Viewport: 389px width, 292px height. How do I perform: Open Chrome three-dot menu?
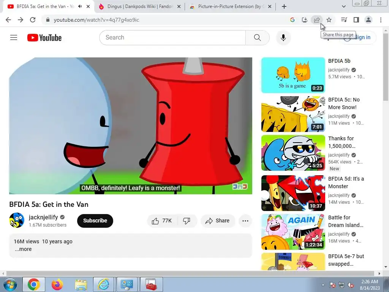[381, 20]
